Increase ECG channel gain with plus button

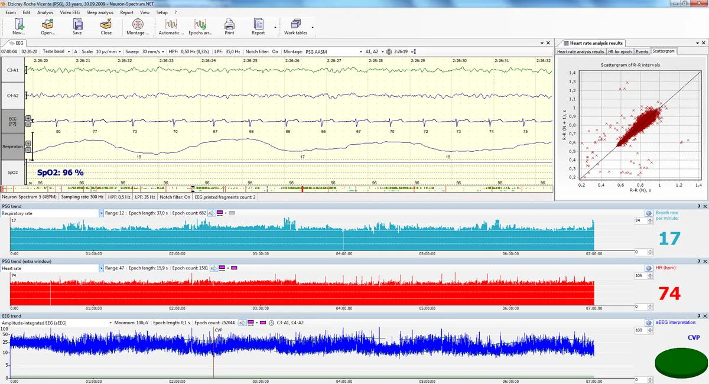pos(28,118)
